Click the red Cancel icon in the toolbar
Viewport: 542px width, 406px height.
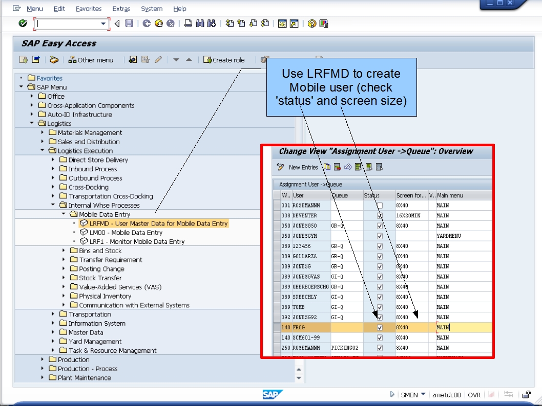pyautogui.click(x=169, y=22)
